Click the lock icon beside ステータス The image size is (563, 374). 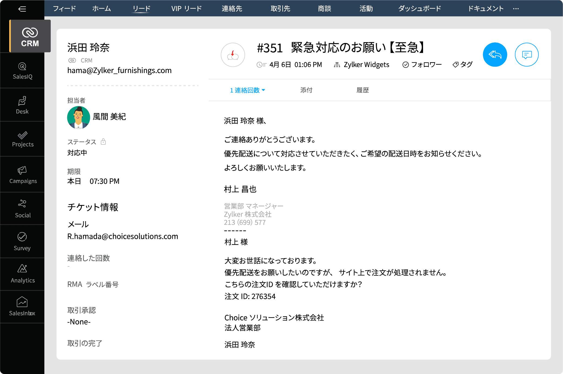pyautogui.click(x=103, y=142)
